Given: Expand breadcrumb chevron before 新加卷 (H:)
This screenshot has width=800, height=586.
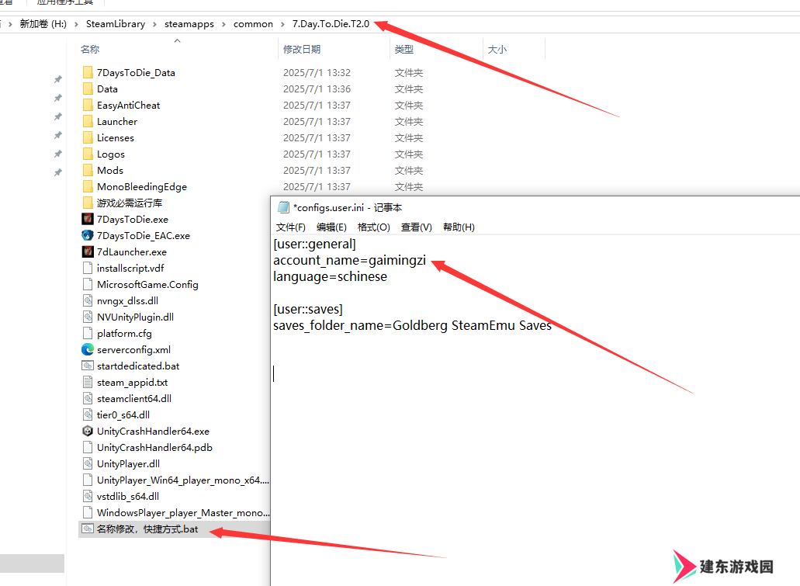Looking at the screenshot, I should (9, 24).
